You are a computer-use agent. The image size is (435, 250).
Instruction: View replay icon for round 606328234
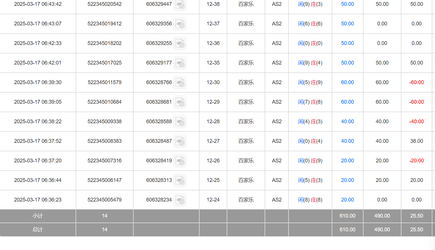[180, 200]
